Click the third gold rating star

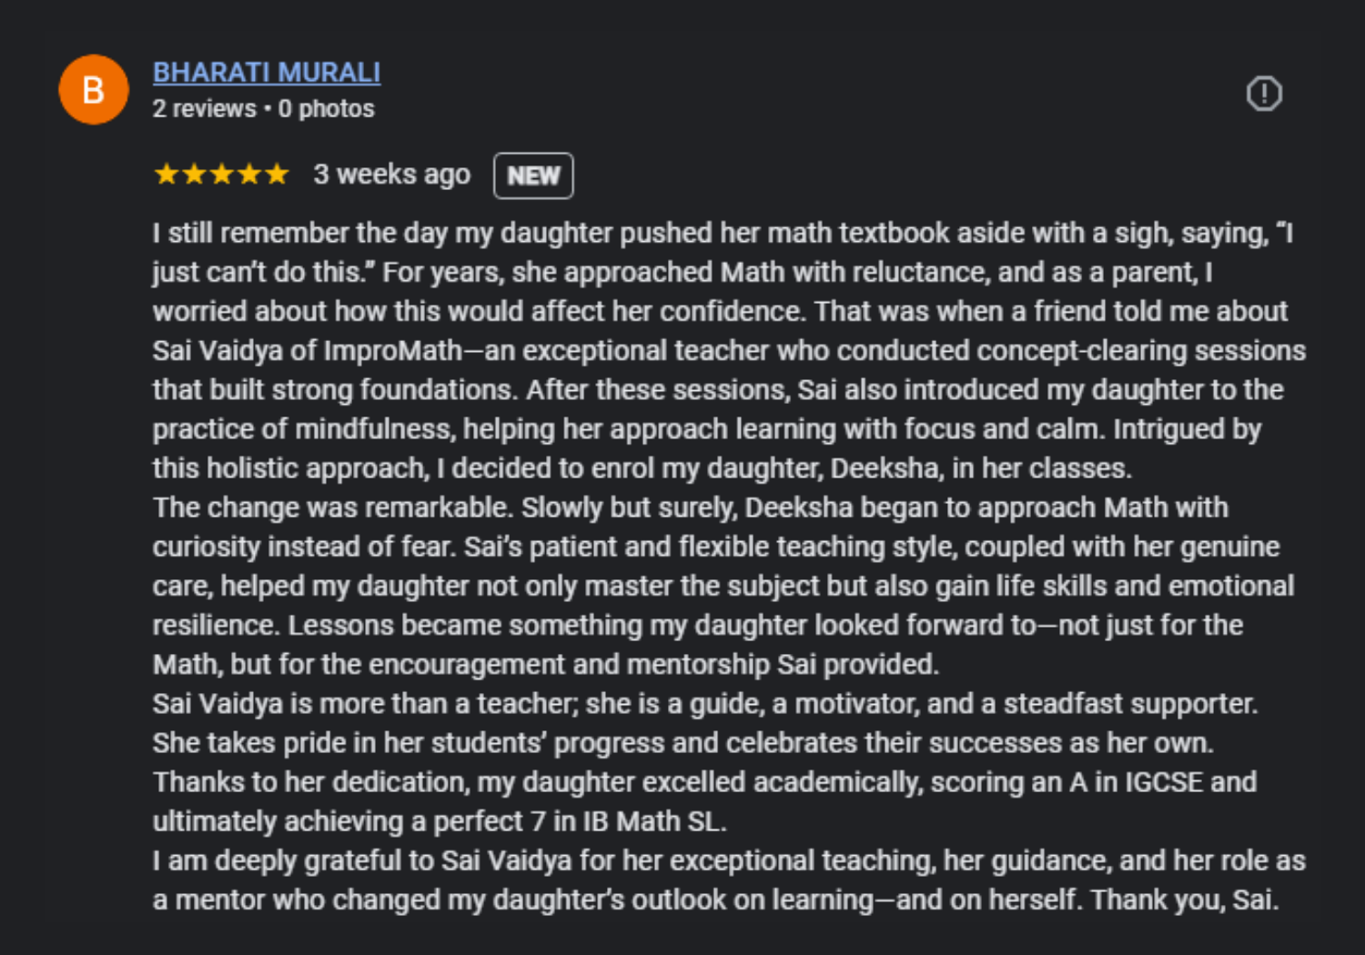coord(222,174)
